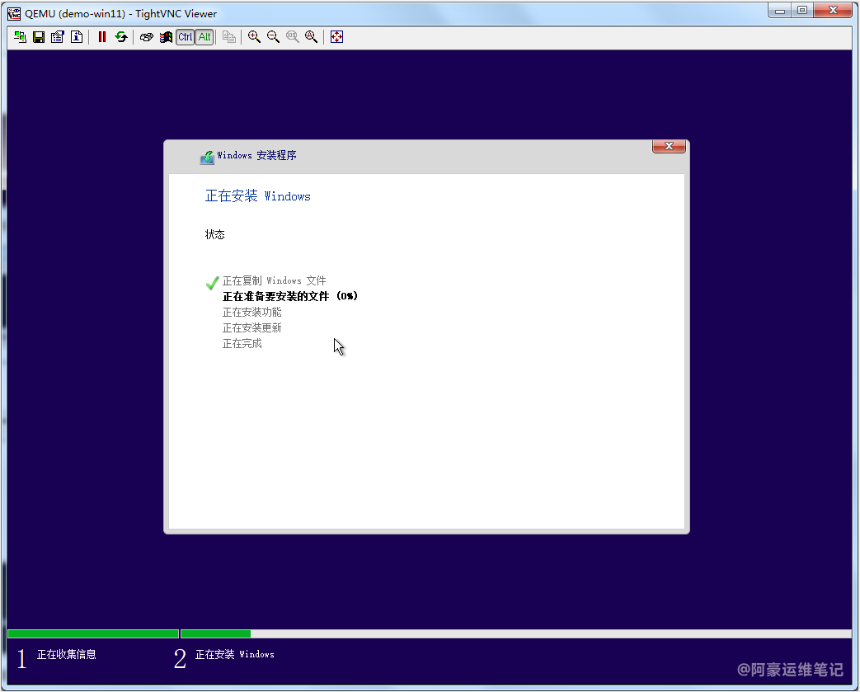The image size is (860, 692).
Task: Save connection using the floppy disk icon
Action: click(39, 37)
